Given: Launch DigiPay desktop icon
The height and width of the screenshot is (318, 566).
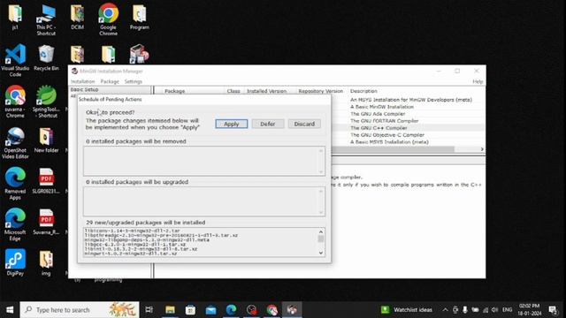Looking at the screenshot, I should tap(15, 262).
